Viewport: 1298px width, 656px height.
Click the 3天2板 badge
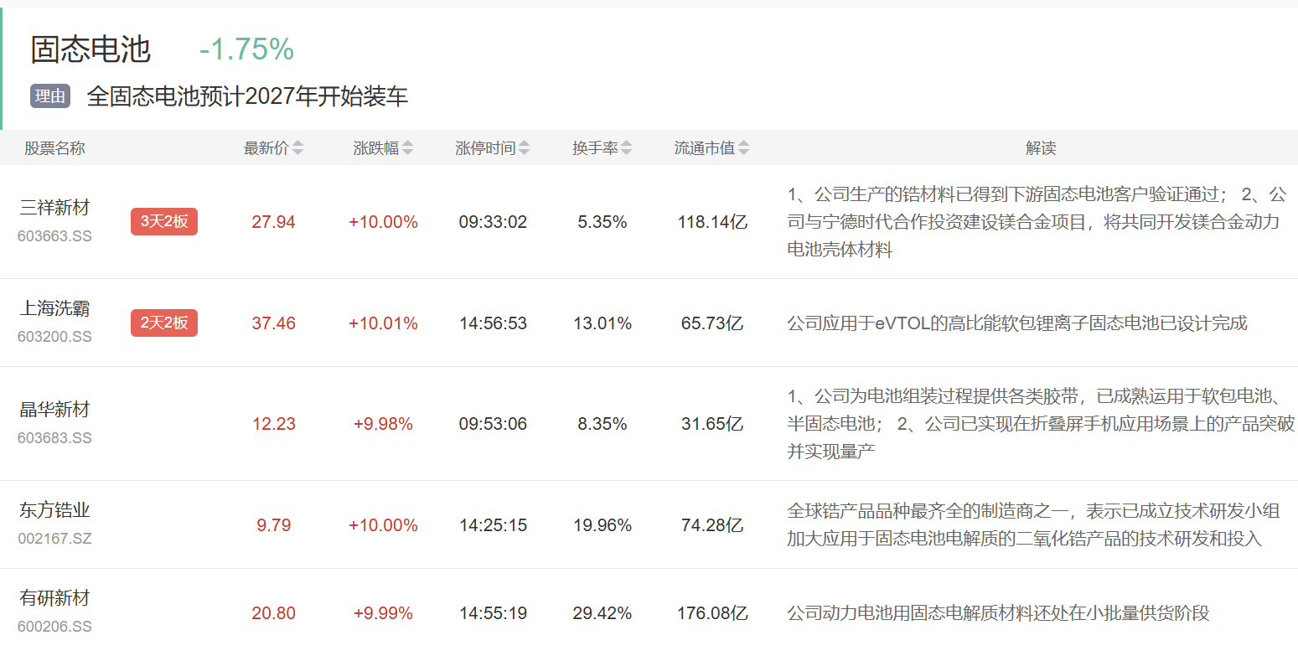coord(164,222)
